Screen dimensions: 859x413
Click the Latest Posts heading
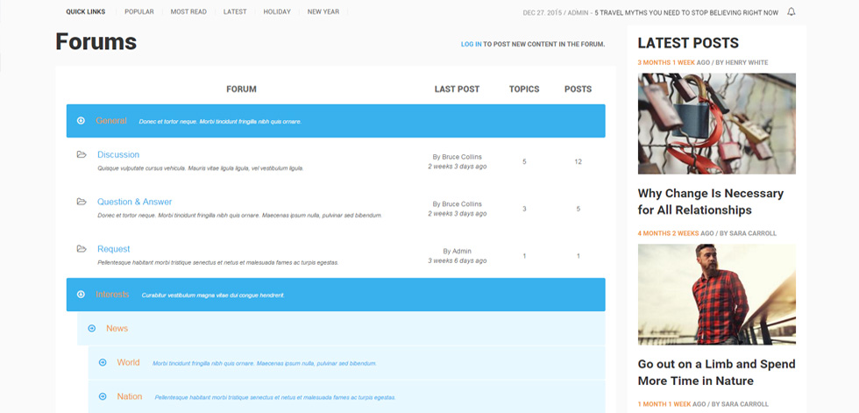tap(688, 43)
